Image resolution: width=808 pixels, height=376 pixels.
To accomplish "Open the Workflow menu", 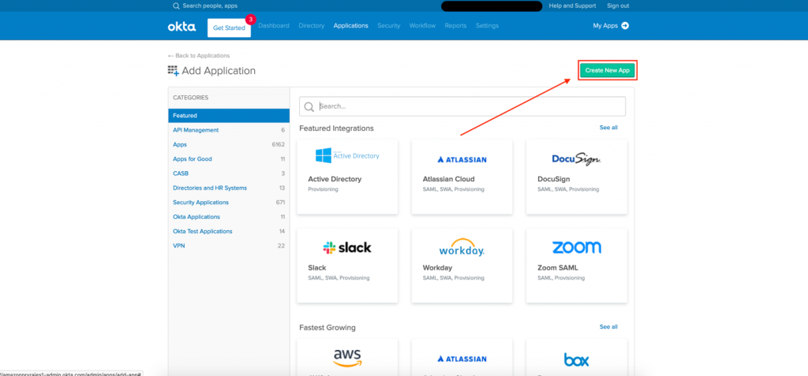I will (x=423, y=26).
